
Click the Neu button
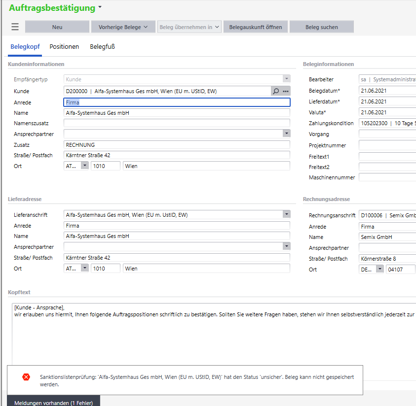(x=57, y=27)
